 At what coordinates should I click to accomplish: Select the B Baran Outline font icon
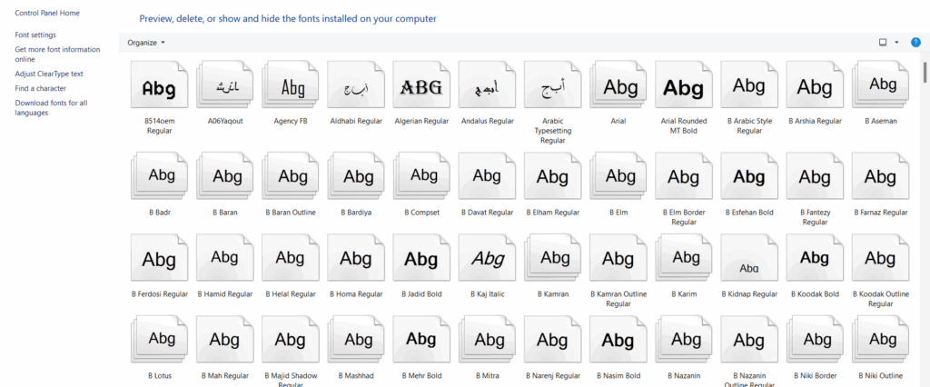tap(291, 176)
